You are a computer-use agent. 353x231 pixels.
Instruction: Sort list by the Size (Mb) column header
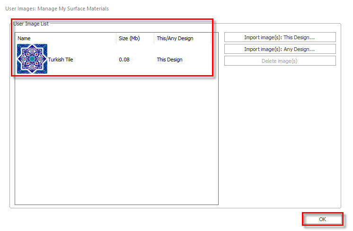click(135, 38)
